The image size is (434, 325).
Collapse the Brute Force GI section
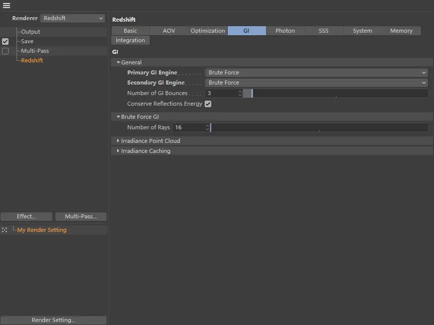[x=118, y=116]
